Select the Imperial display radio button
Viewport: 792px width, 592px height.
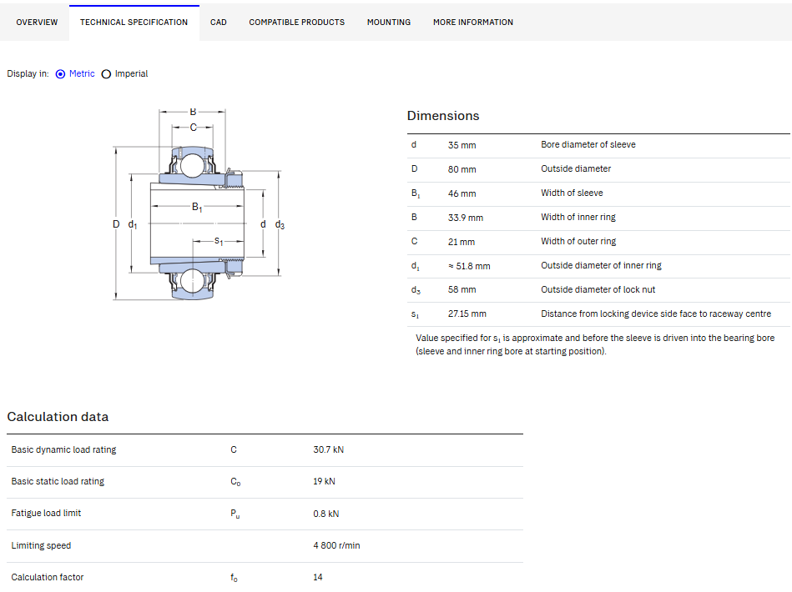[106, 74]
